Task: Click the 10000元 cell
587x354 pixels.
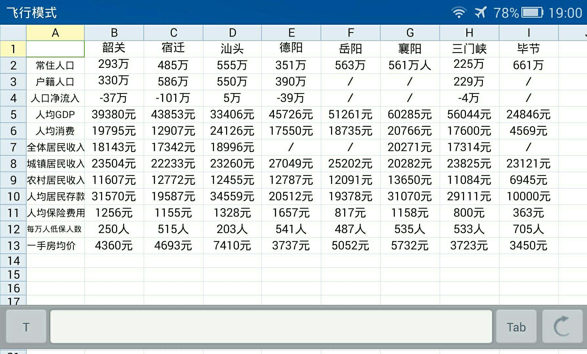Action: tap(529, 196)
